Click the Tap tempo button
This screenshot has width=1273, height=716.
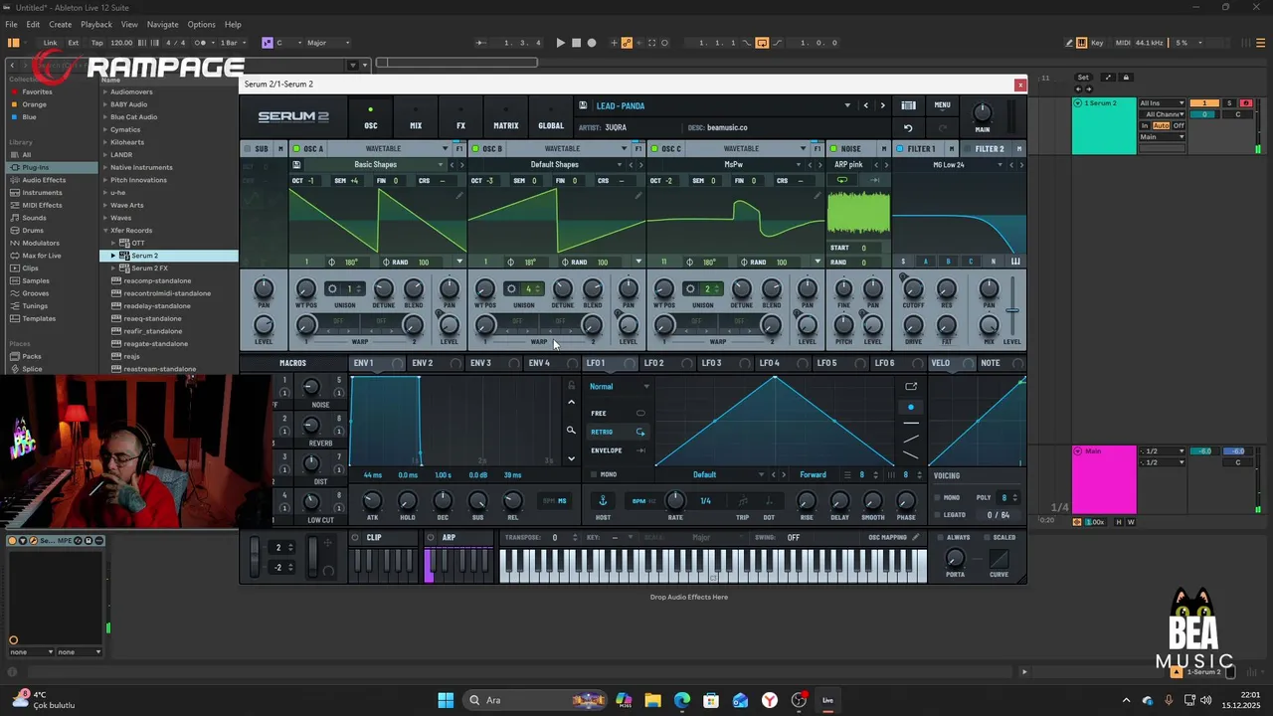coord(97,43)
